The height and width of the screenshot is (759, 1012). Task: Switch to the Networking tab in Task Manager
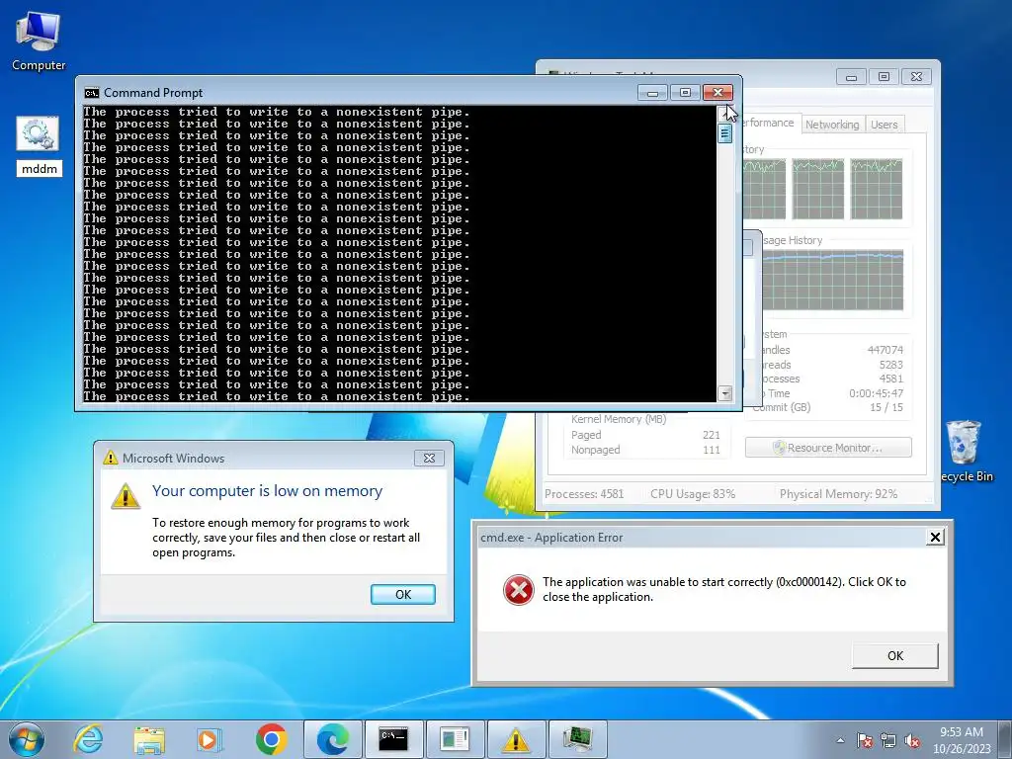coord(832,125)
